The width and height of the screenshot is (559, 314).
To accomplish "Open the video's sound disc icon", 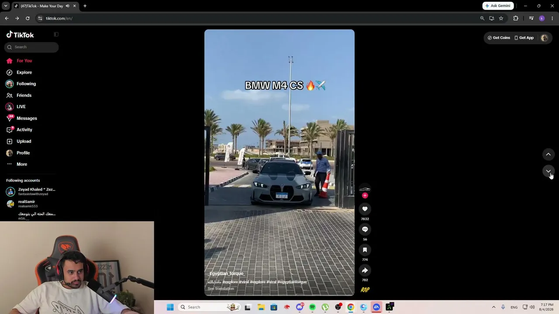I will tap(365, 290).
